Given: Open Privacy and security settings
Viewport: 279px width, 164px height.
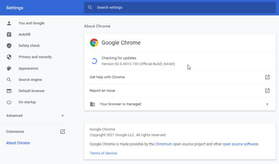Looking at the screenshot, I should tap(35, 57).
